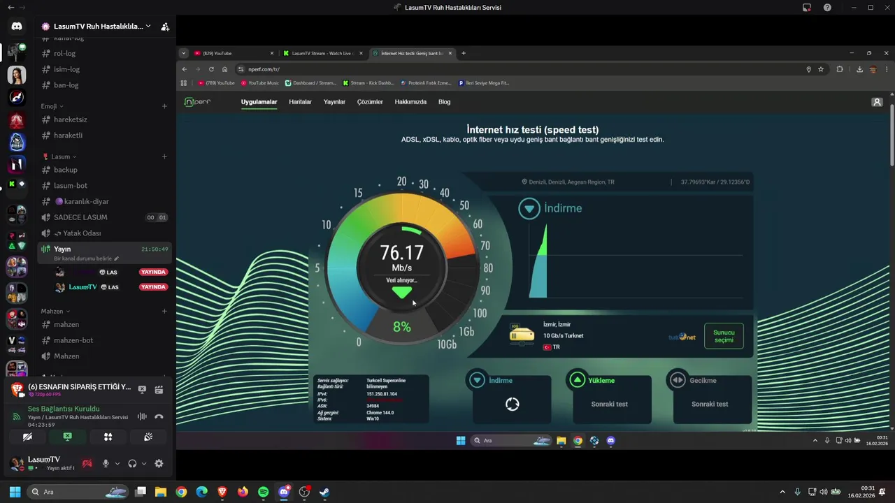Click the green connection signal icon
The height and width of the screenshot is (503, 895).
(16, 416)
